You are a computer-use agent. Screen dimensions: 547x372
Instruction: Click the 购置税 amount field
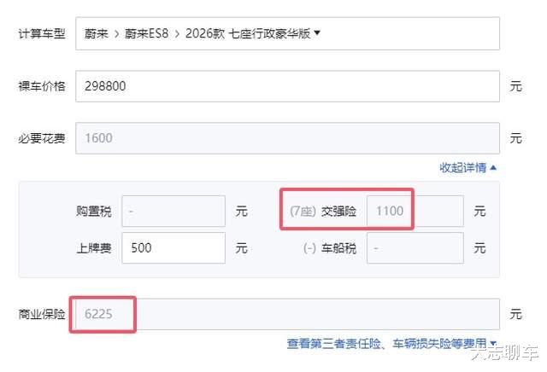click(x=174, y=211)
